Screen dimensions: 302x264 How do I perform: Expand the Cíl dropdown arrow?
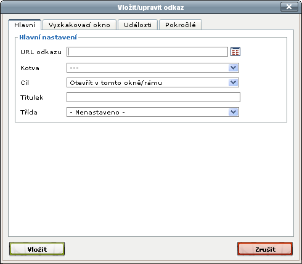point(233,82)
